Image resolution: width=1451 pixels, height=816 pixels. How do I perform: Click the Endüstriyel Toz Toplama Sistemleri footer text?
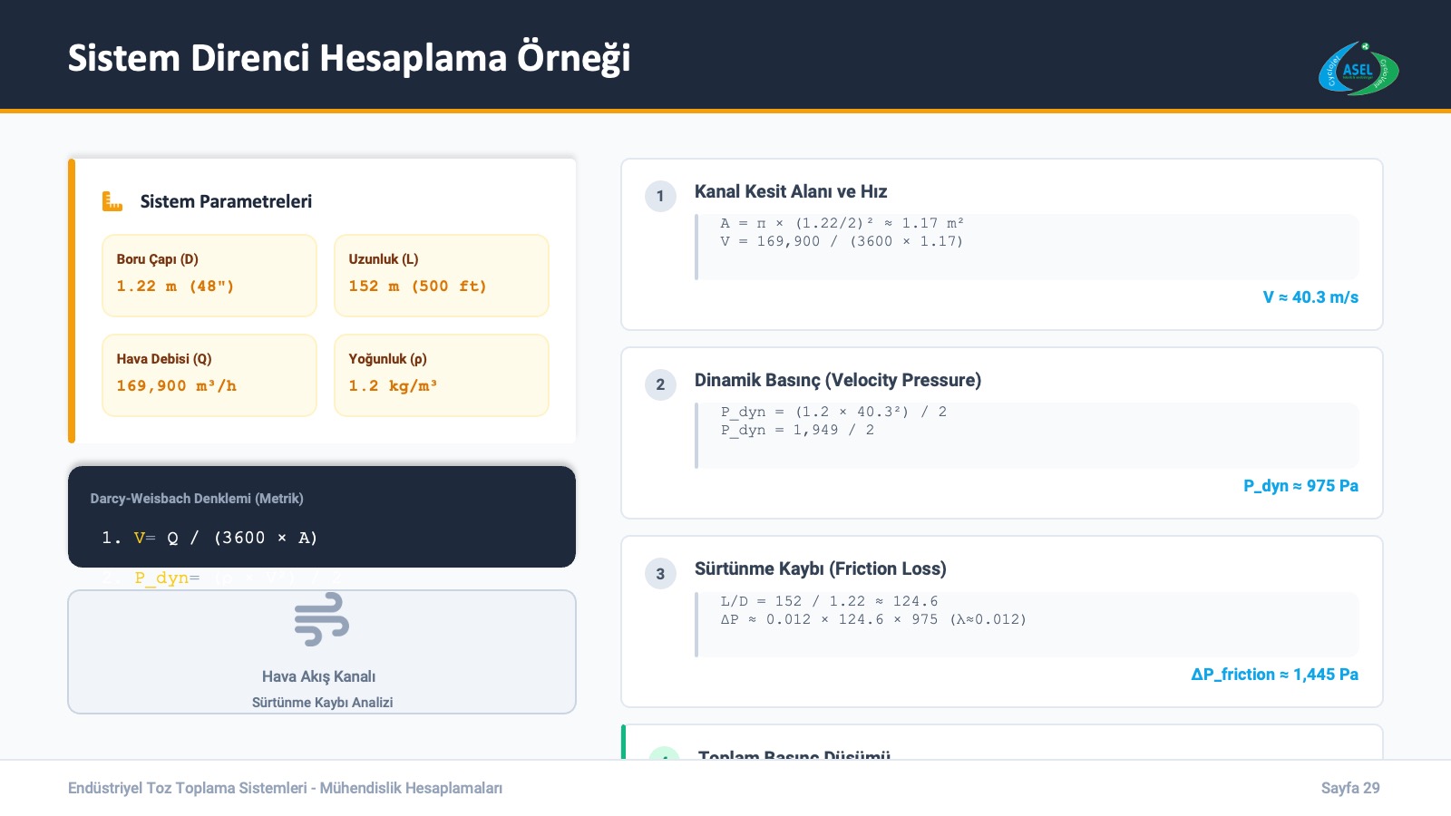(x=285, y=788)
